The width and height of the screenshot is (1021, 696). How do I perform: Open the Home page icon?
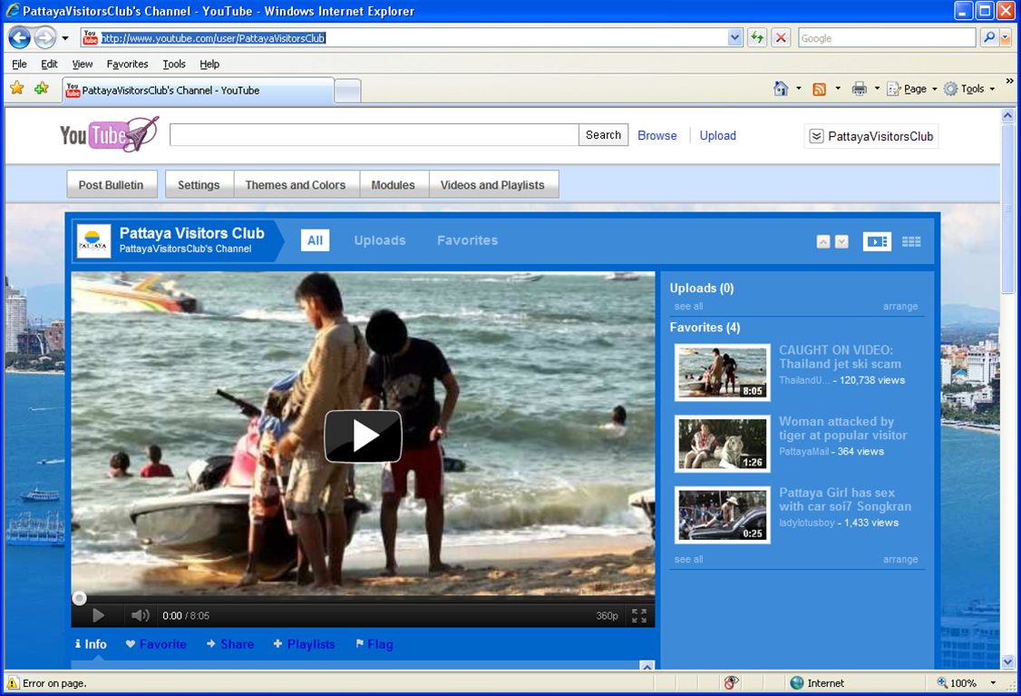coord(781,89)
